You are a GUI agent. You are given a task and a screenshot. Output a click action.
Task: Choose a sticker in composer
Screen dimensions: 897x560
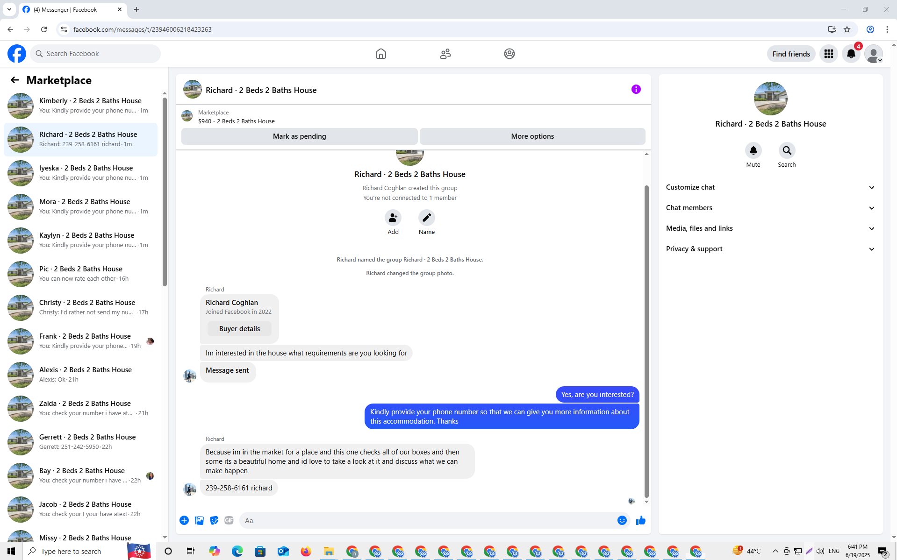click(x=214, y=520)
